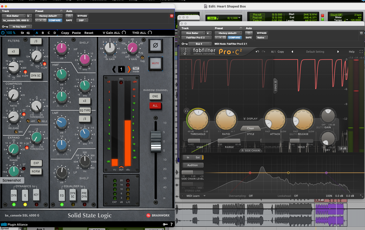Open the Bus 4 key input dropdown
365x230 pixels.
pos(200,44)
